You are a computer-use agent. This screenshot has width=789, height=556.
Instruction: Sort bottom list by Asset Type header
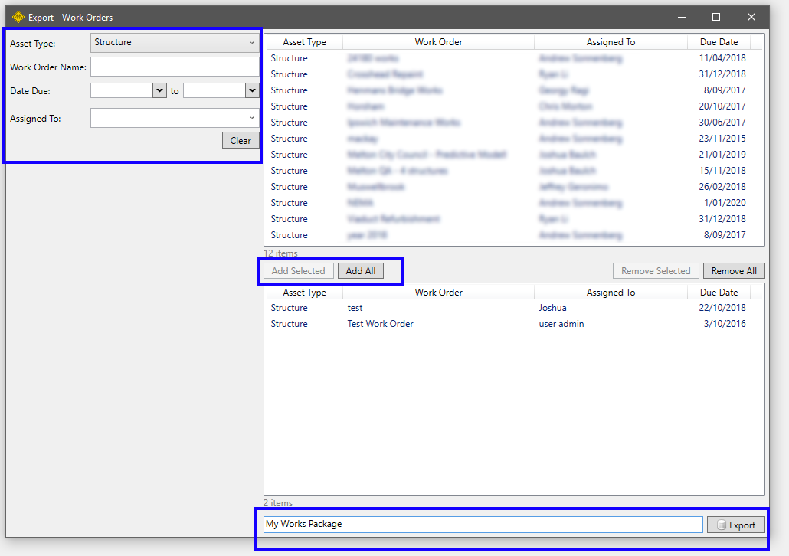click(x=304, y=293)
